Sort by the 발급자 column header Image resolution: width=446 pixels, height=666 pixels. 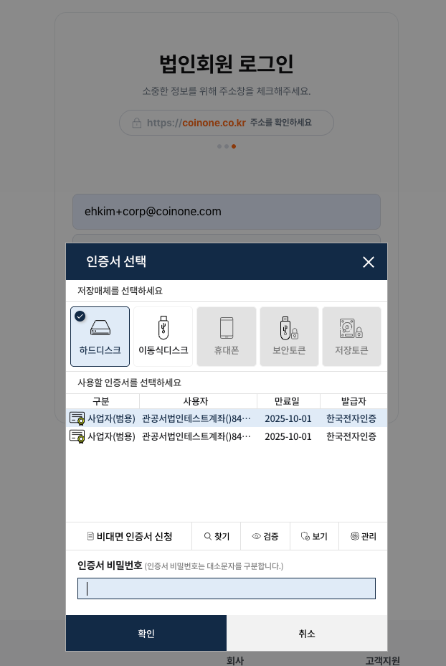point(354,401)
